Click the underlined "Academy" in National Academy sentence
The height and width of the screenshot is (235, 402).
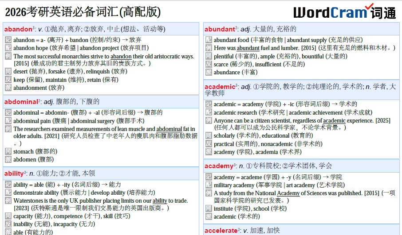click(288, 193)
